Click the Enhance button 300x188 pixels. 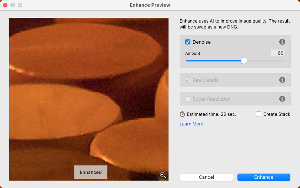pos(264,177)
